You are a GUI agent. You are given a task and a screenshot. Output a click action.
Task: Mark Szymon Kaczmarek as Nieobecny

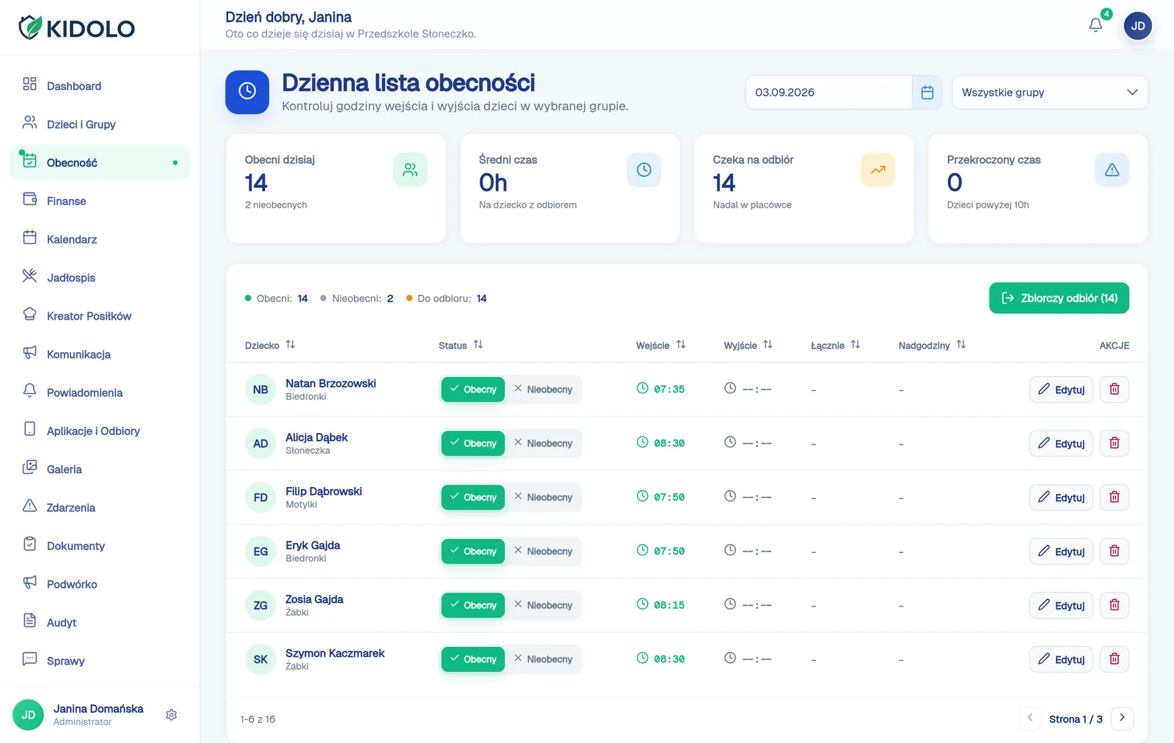point(543,659)
